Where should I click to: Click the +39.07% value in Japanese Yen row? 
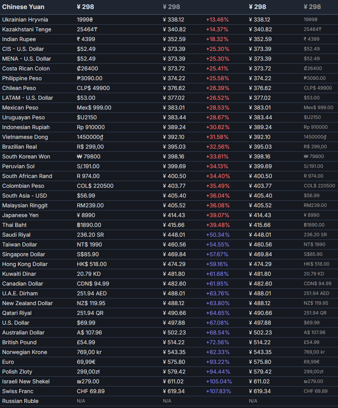(217, 215)
